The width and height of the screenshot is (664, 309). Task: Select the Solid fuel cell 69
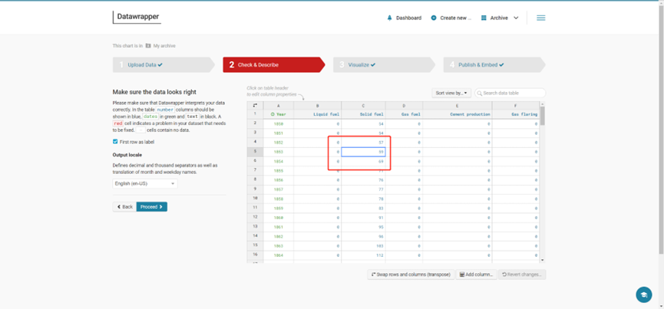tap(363, 161)
